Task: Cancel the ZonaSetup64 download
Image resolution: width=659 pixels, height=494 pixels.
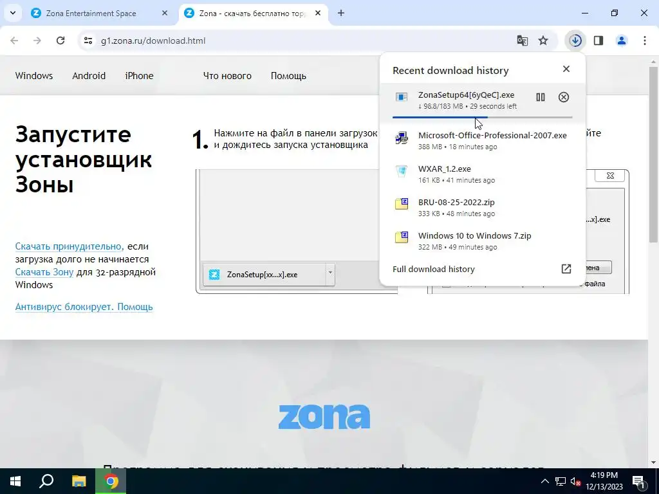Action: (564, 97)
